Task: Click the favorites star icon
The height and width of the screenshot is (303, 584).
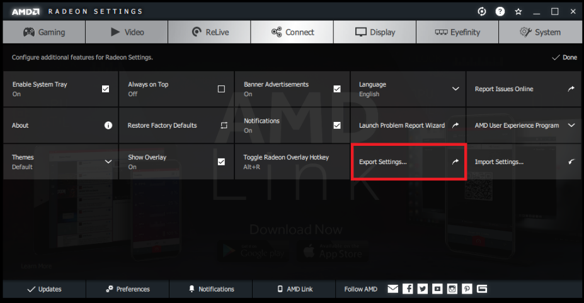Action: tap(518, 11)
